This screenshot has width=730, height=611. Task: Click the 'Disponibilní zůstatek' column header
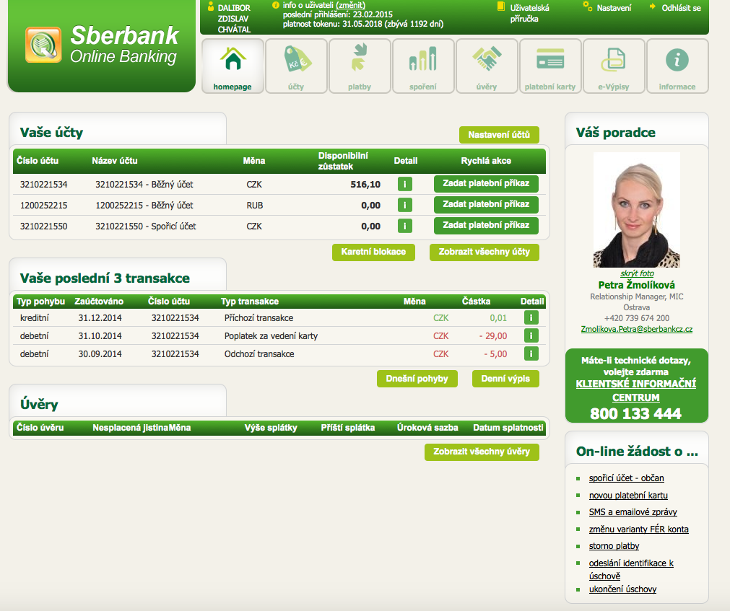(x=343, y=161)
